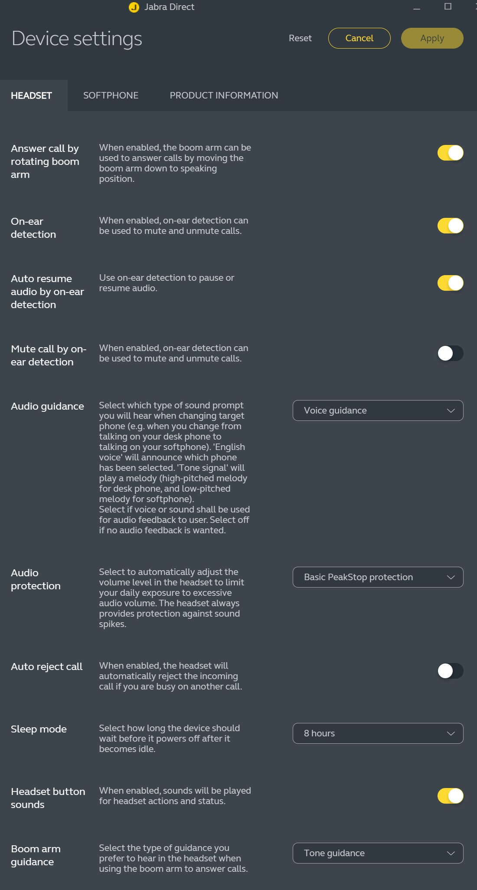Click the Jabra Direct logo icon
Image resolution: width=477 pixels, height=890 pixels.
point(134,7)
